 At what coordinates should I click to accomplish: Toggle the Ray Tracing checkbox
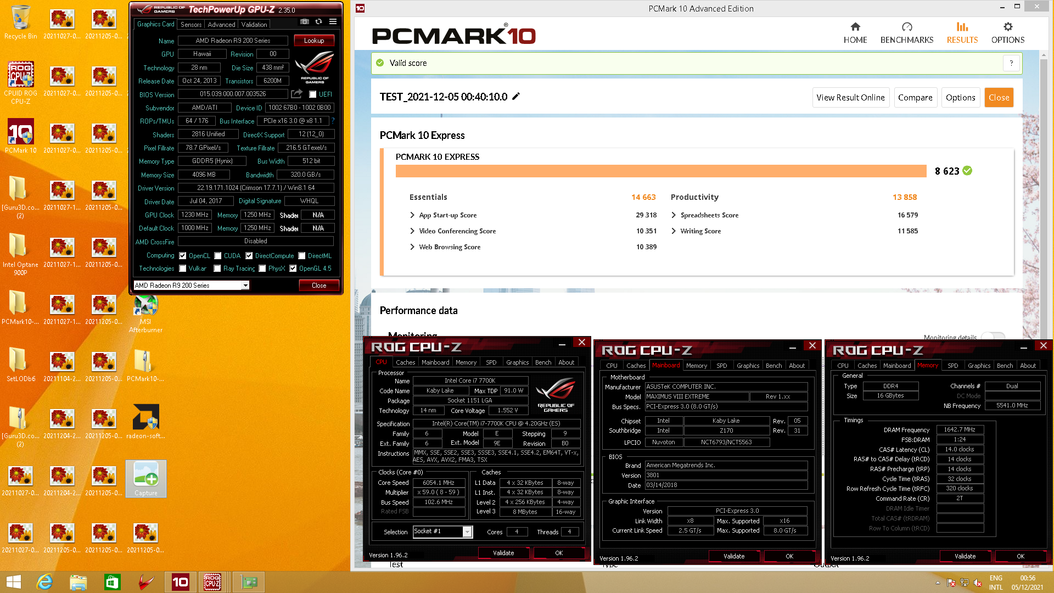217,268
